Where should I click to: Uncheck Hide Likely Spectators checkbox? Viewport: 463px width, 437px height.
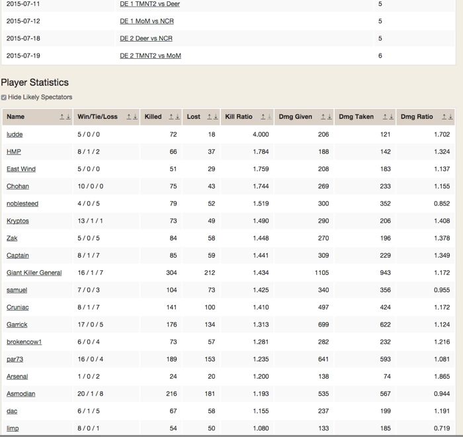4,97
